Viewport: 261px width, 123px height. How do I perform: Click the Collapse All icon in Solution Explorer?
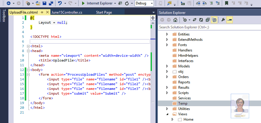pyautogui.click(x=208, y=20)
